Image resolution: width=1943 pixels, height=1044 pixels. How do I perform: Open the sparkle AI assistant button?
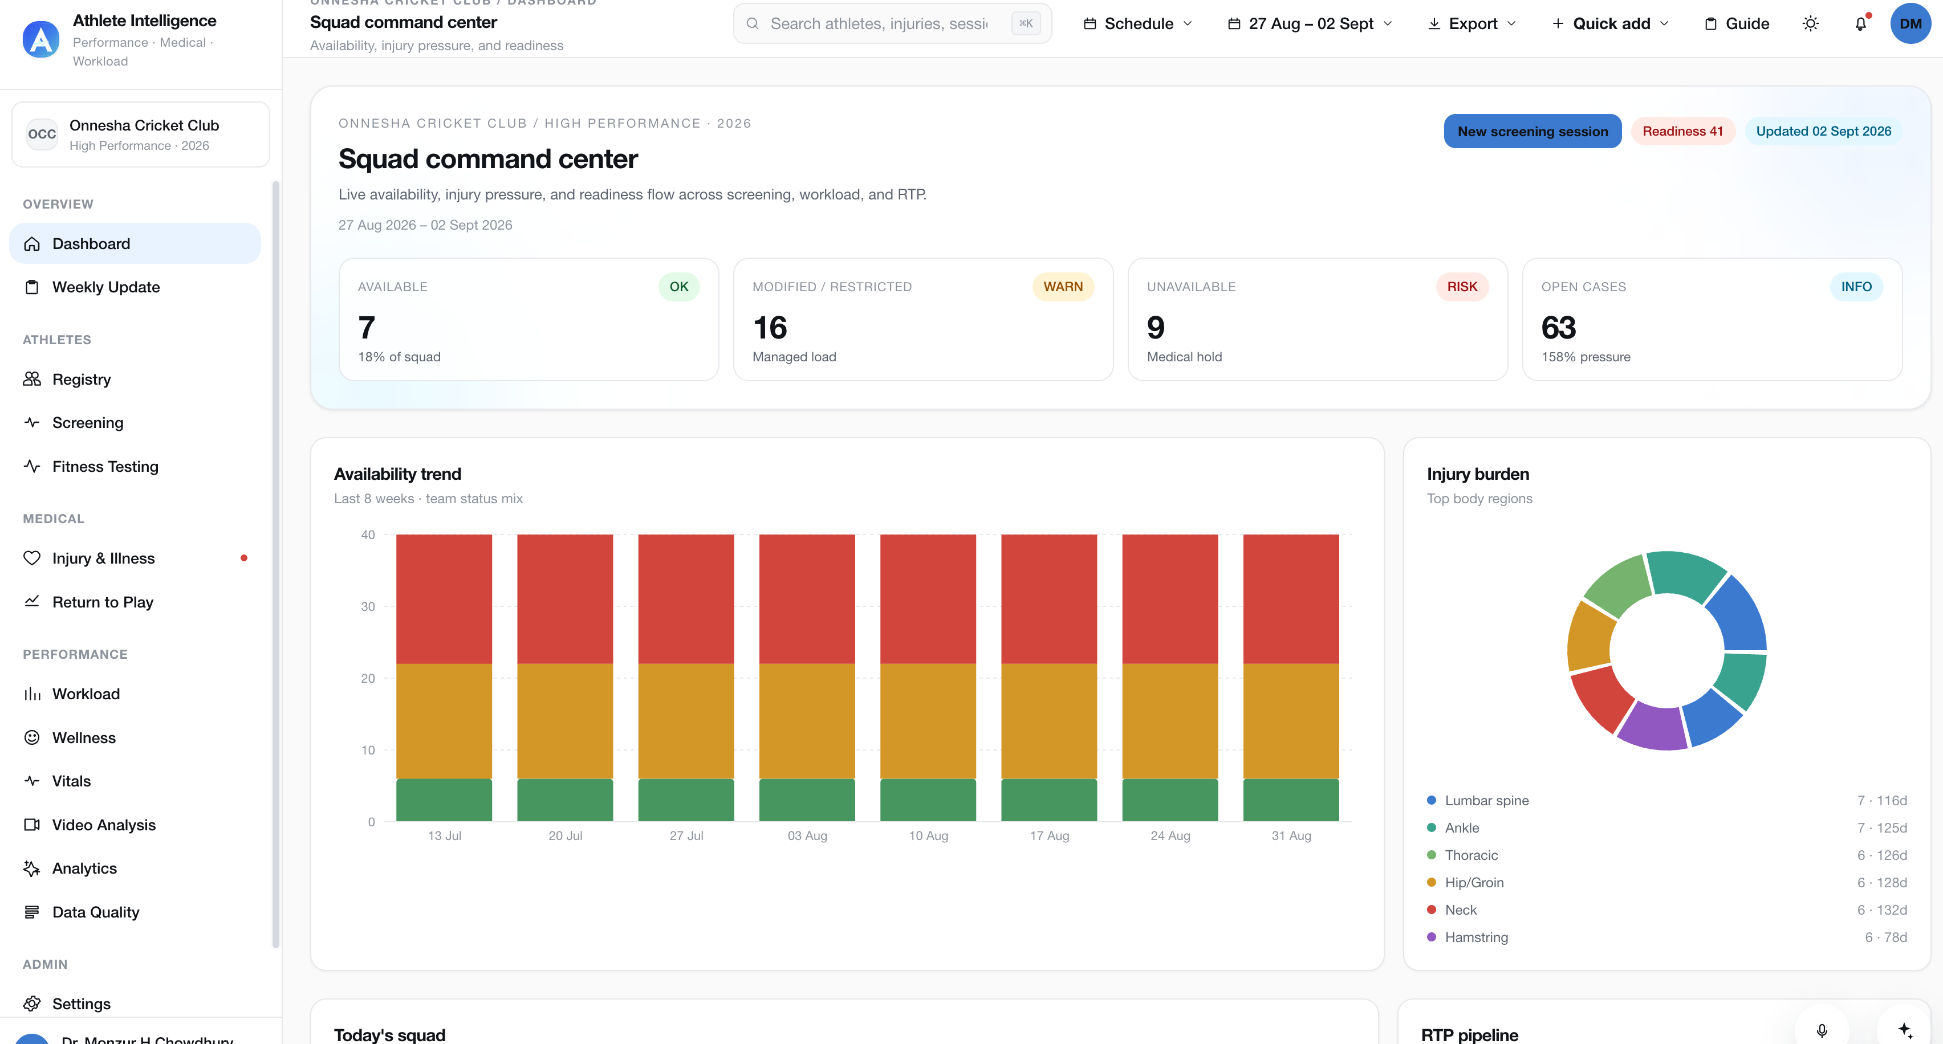[1905, 1030]
